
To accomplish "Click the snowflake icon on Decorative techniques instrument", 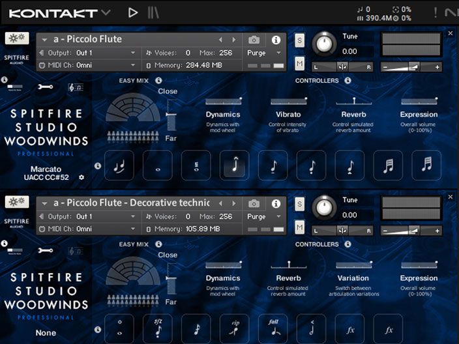I will (17, 201).
